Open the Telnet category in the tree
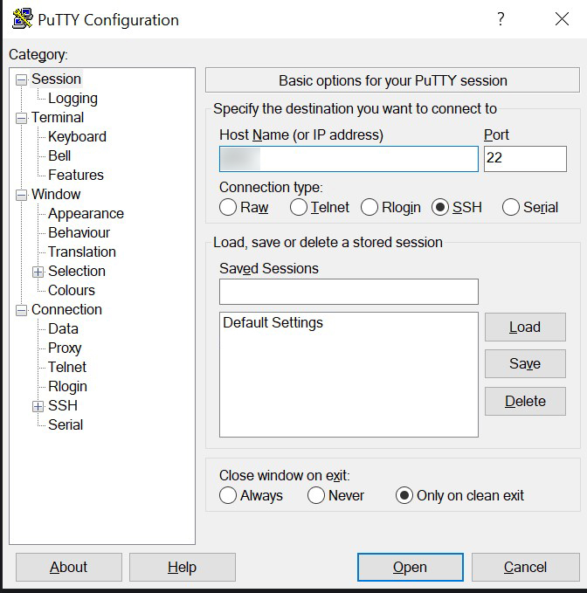 [67, 367]
